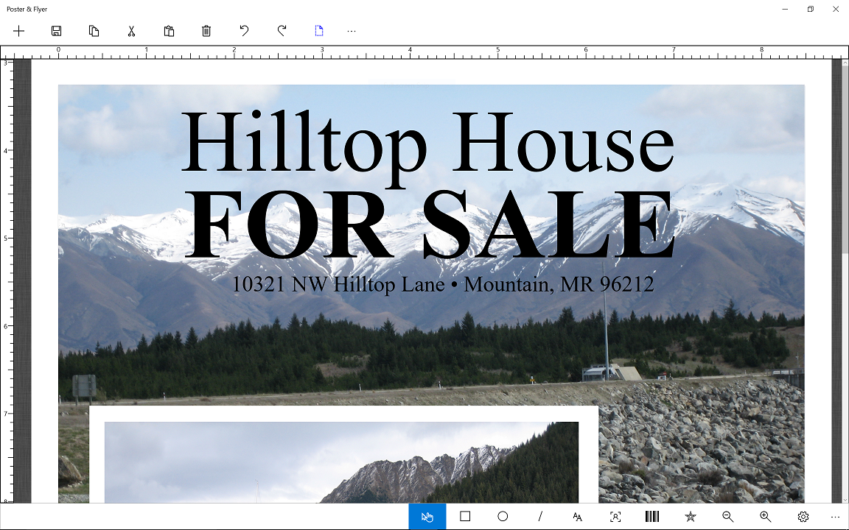Open settings with the gear icon
This screenshot has width=849, height=530.
click(803, 517)
